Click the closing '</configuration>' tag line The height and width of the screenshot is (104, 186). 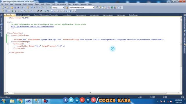coord(16,53)
